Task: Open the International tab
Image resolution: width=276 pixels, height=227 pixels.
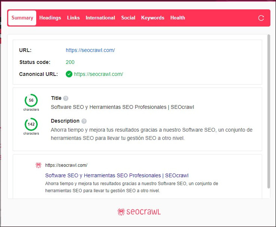Action: [100, 18]
